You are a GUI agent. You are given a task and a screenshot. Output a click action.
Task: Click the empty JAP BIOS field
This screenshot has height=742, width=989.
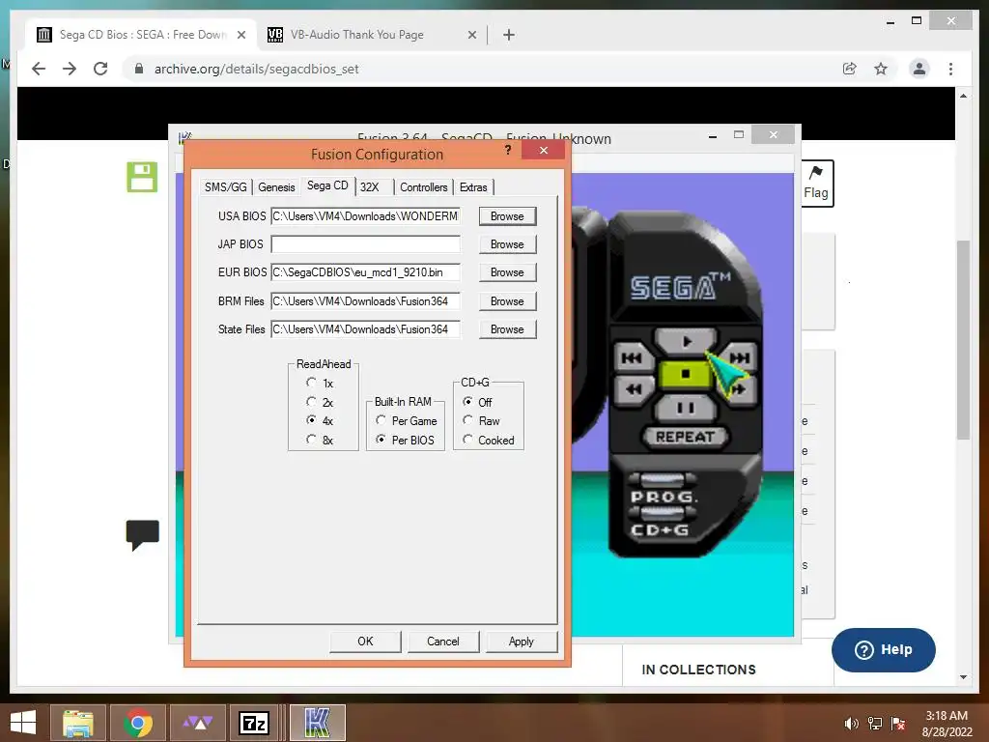[x=365, y=244]
